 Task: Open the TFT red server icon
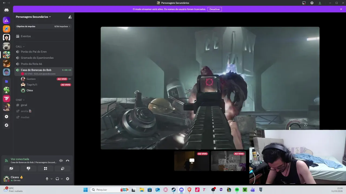point(6,99)
